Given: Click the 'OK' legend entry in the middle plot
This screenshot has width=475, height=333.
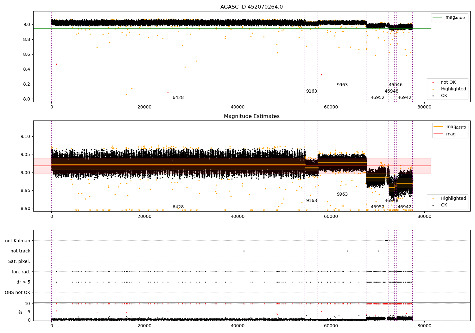Looking at the screenshot, I should [x=444, y=205].
